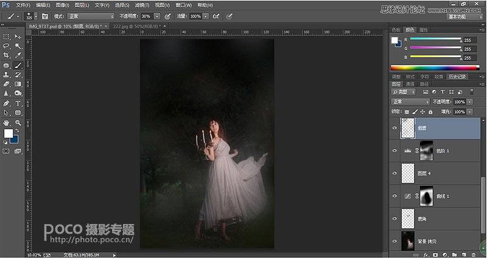Select the Zoom tool
Image resolution: width=487 pixels, height=258 pixels.
point(18,123)
